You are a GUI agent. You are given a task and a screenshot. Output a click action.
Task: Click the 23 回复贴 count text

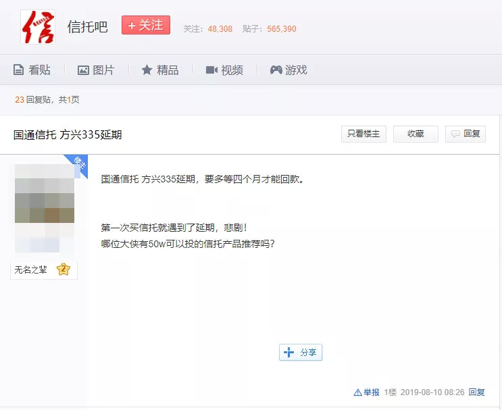coord(32,100)
